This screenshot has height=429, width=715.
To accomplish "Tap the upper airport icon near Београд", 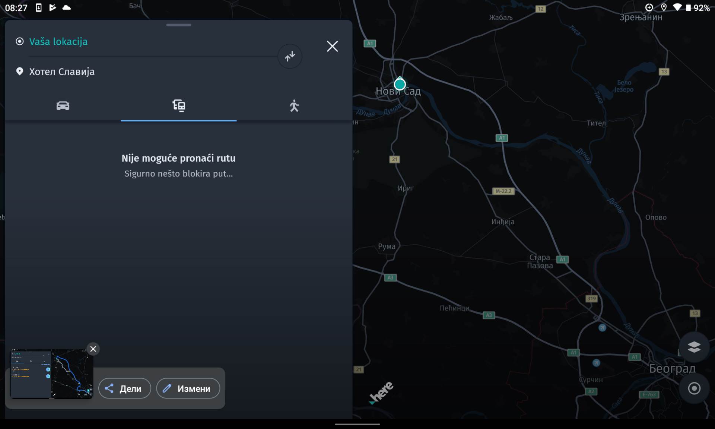I will point(602,328).
